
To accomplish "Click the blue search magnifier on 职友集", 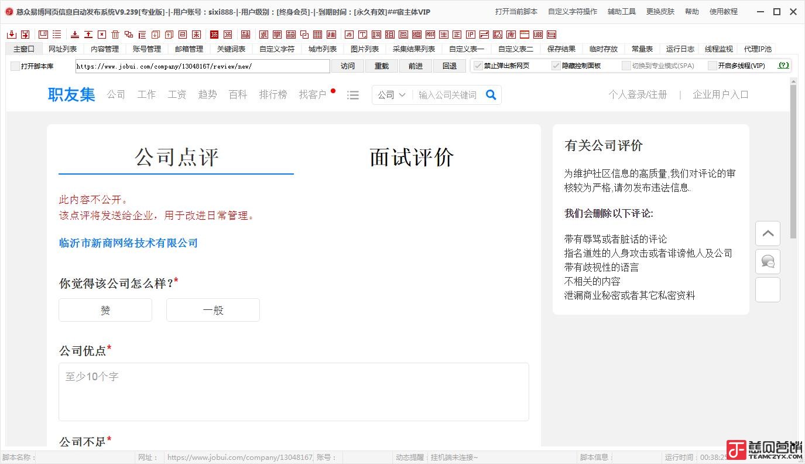I will [491, 95].
